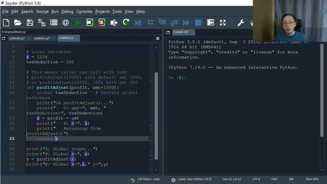Image resolution: width=327 pixels, height=184 pixels.
Task: Open the Debug menu
Action: (x=67, y=11)
